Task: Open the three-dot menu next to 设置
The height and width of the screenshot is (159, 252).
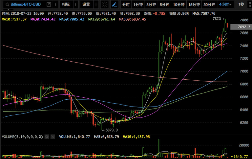Action: [x=96, y=4]
